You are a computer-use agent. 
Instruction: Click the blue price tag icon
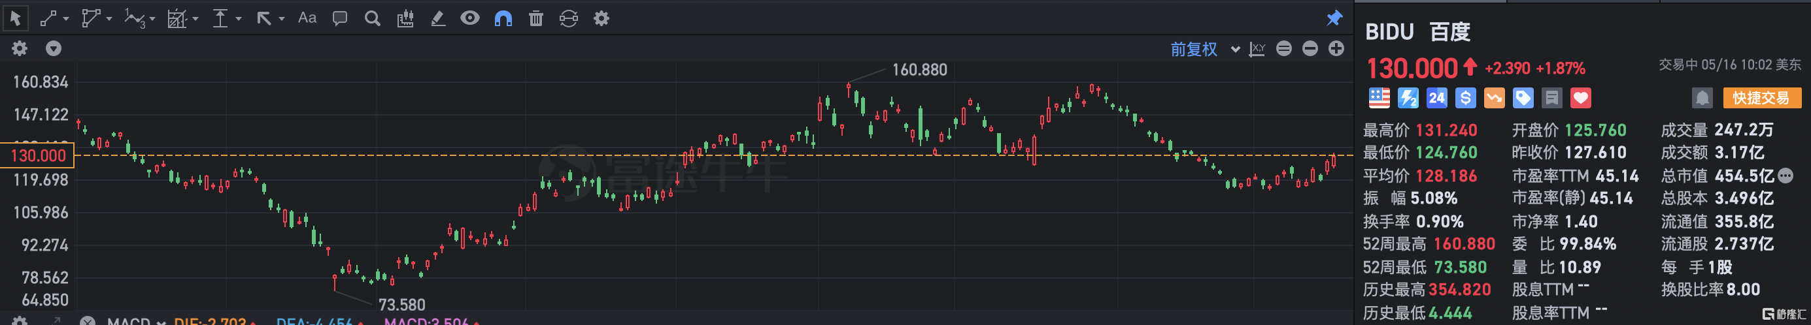(1523, 99)
